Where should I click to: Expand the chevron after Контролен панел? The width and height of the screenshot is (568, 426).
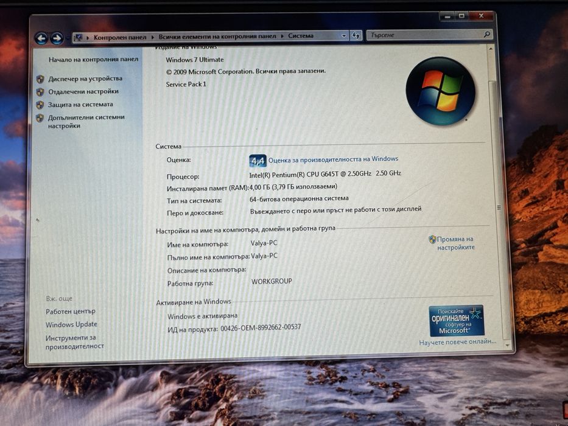(153, 37)
